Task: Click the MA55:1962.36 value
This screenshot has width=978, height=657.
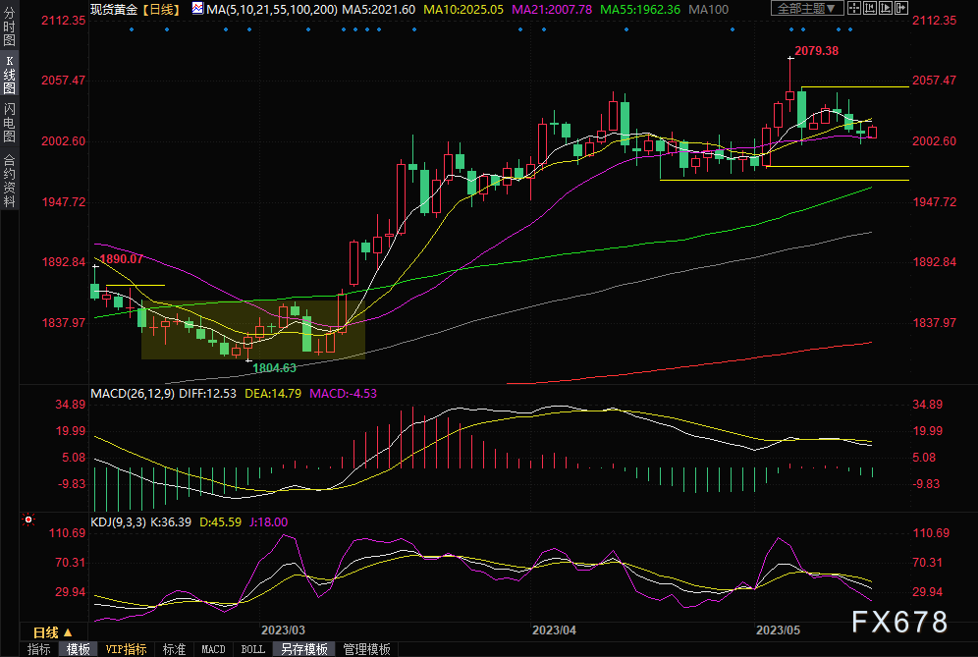Action: (x=640, y=10)
